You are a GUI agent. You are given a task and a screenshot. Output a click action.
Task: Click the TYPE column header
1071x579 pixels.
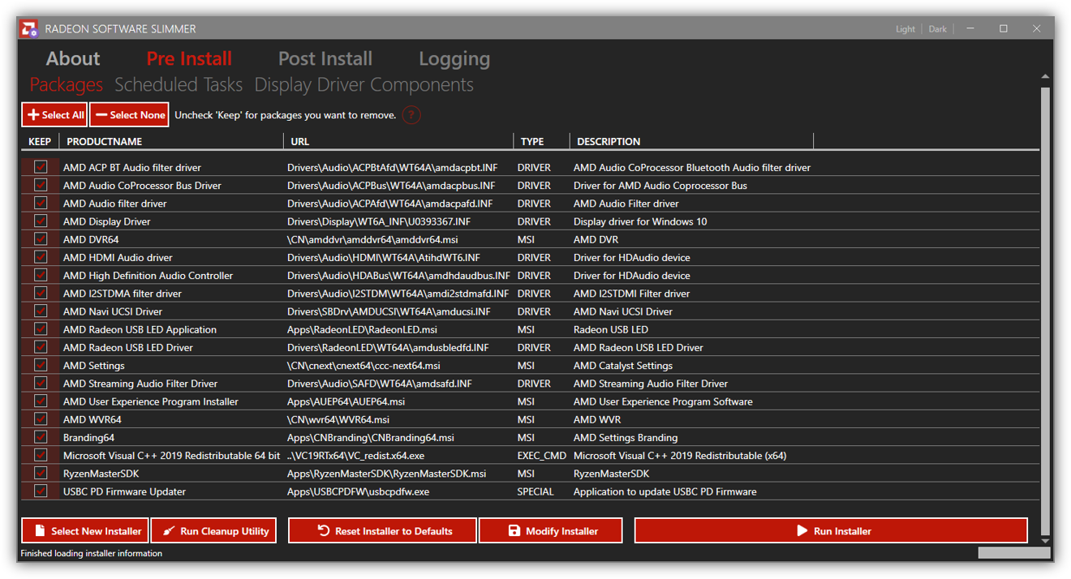[542, 141]
